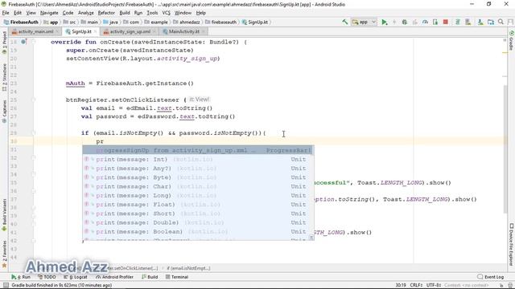Screen dimensions: 515x289
Task: Open the TODO tool window tab
Action: click(x=47, y=277)
